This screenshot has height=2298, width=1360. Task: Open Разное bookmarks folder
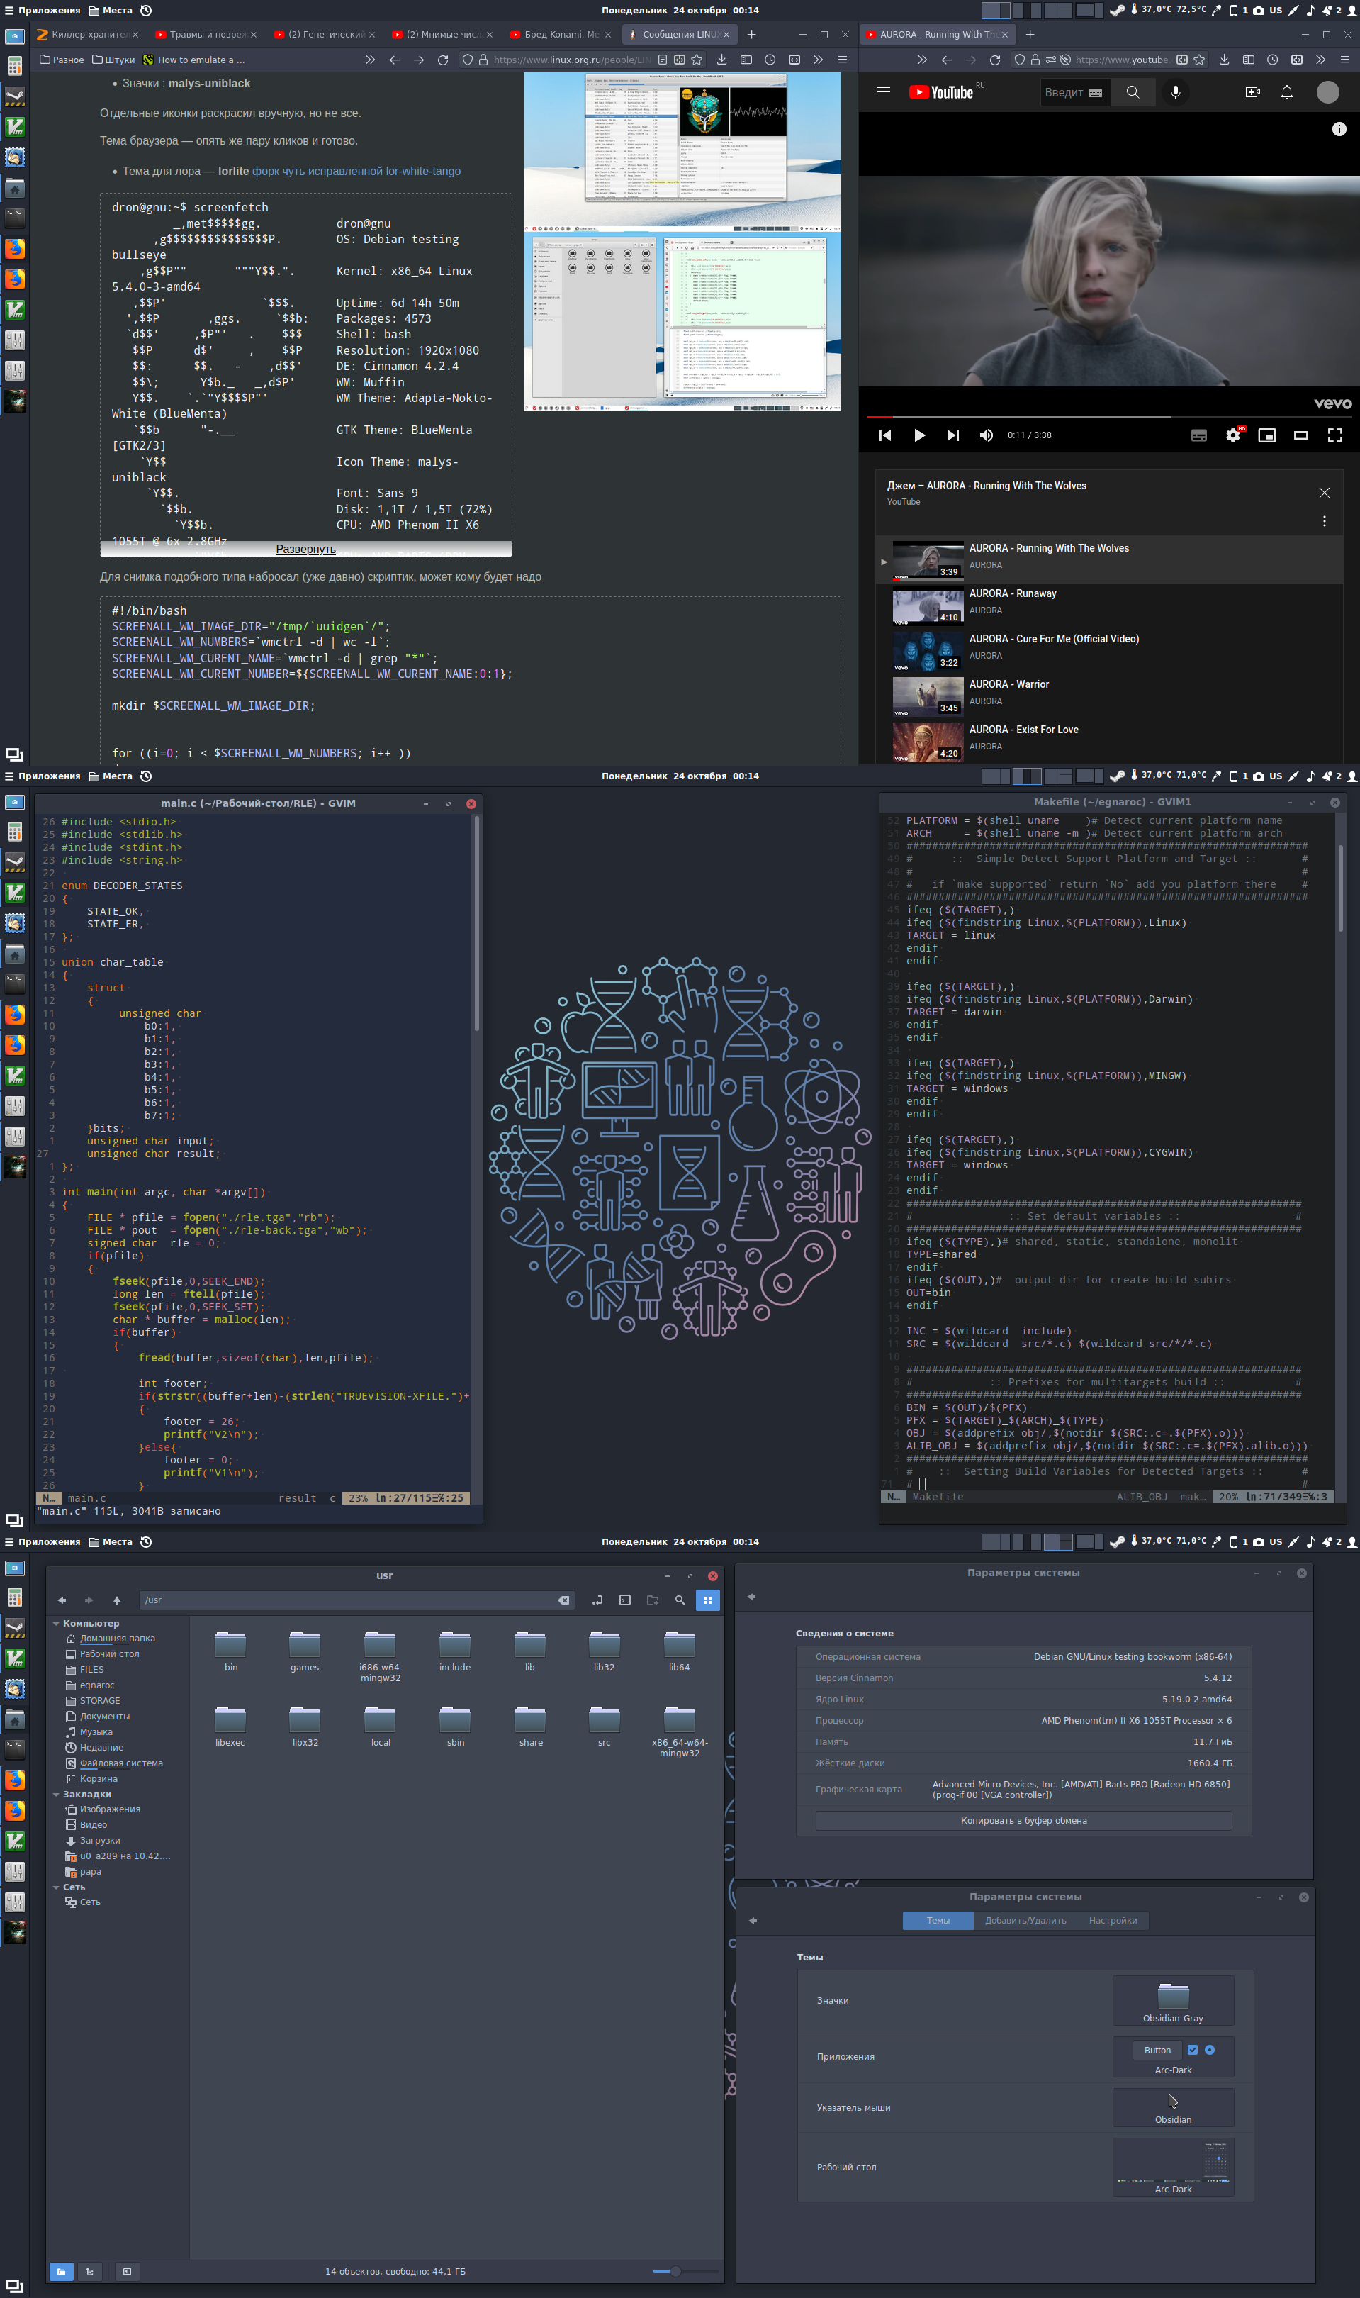pyautogui.click(x=62, y=60)
